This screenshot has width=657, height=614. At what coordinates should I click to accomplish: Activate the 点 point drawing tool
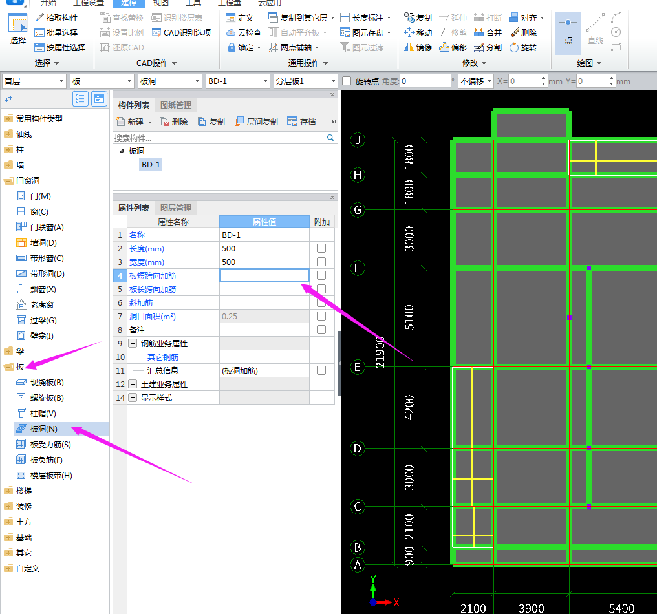[568, 33]
